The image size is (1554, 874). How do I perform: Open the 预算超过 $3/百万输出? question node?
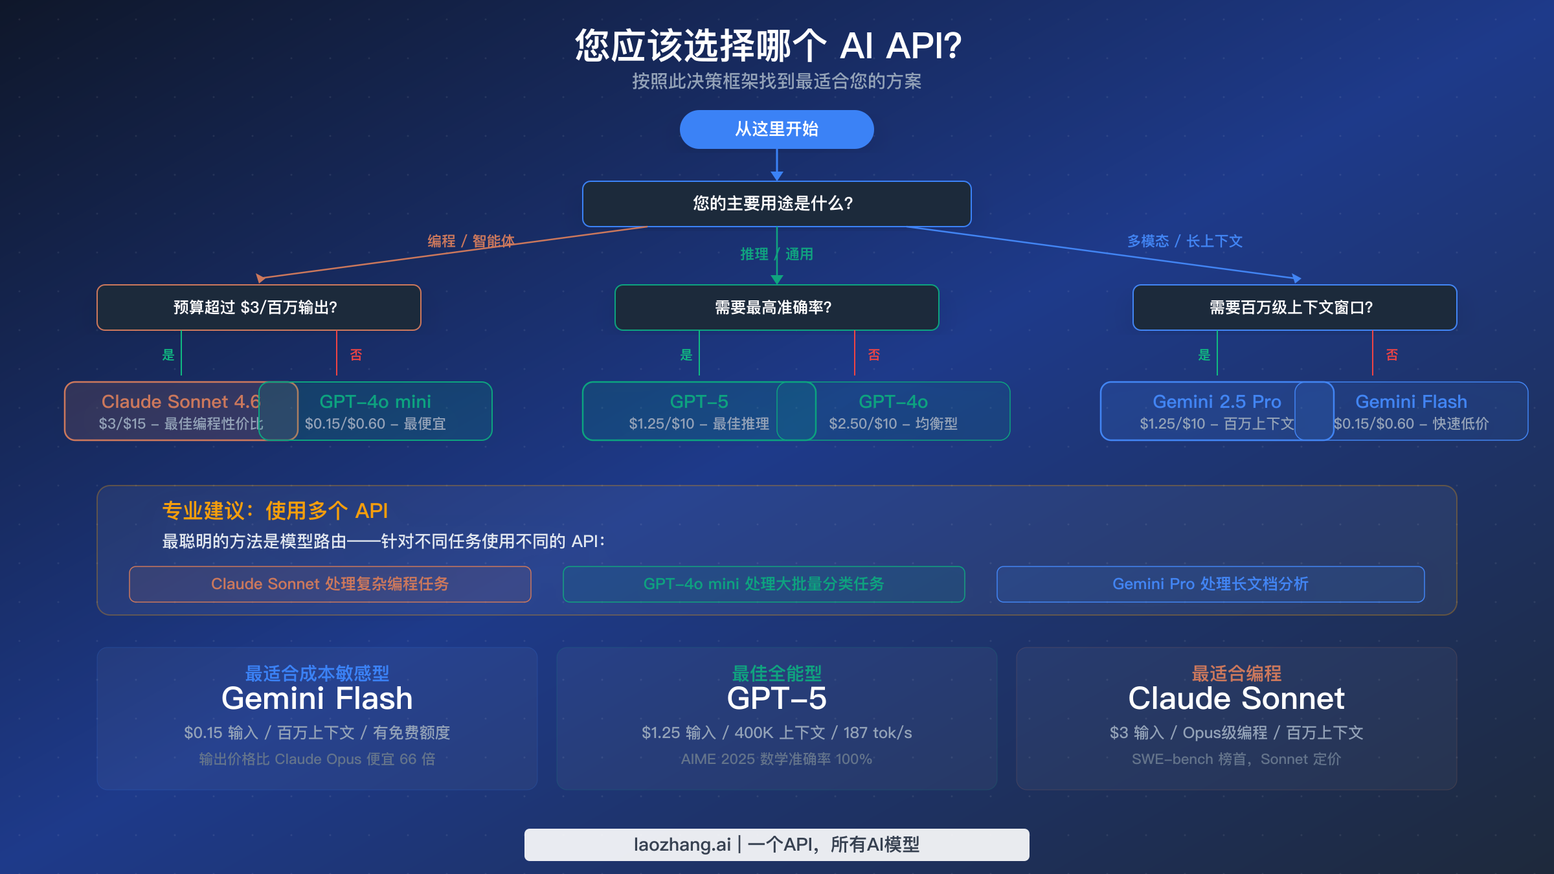(258, 308)
